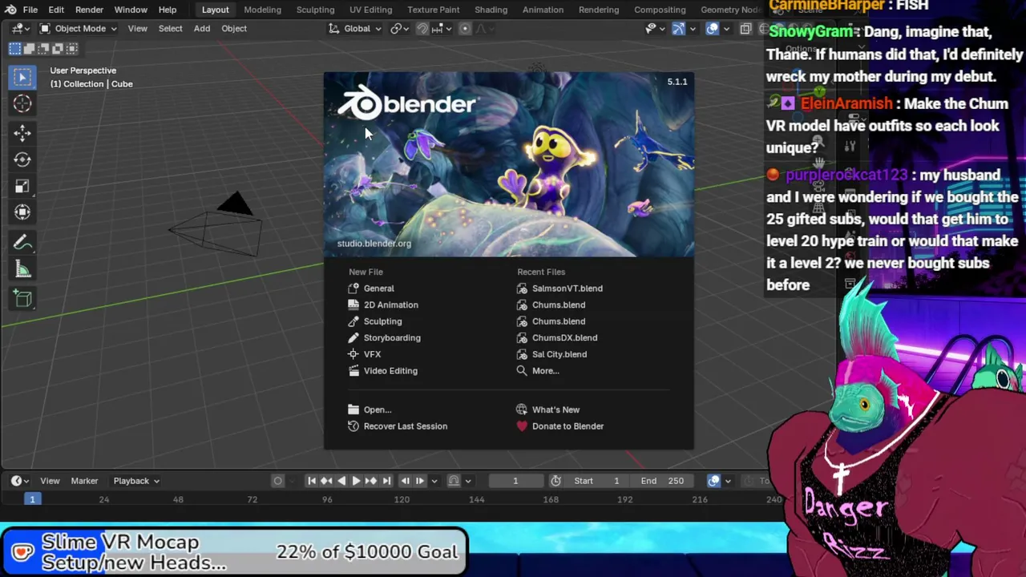Click the current frame number field
Screen dimensions: 1026x577
[x=515, y=481]
